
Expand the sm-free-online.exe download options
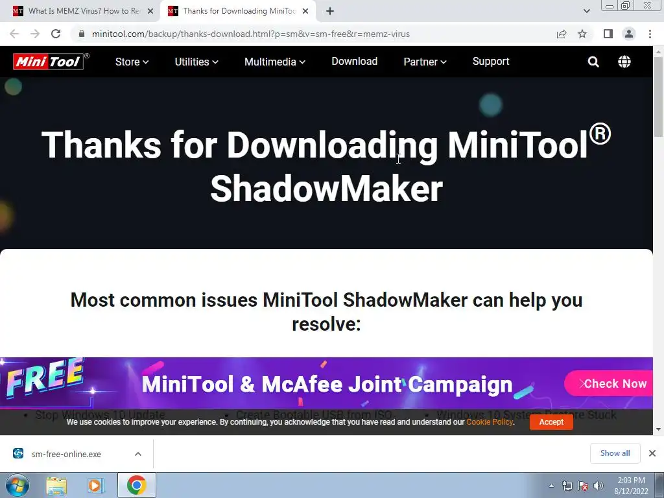[x=138, y=454]
